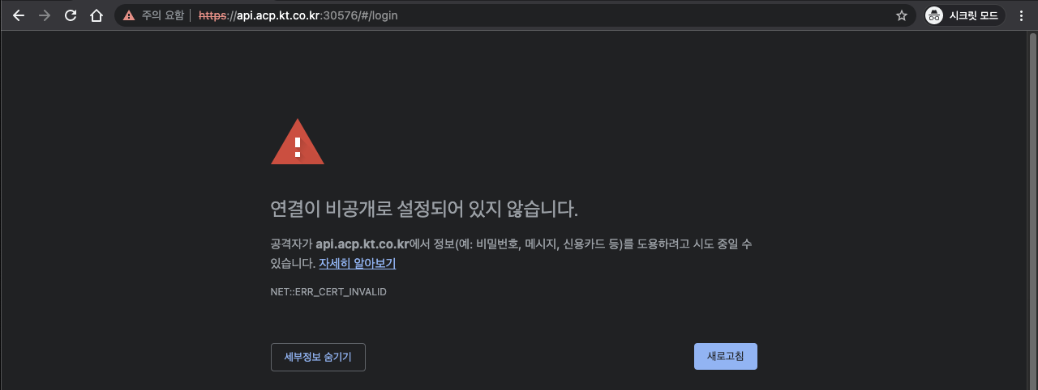Open the home page via house icon
The image size is (1038, 390).
coord(97,15)
